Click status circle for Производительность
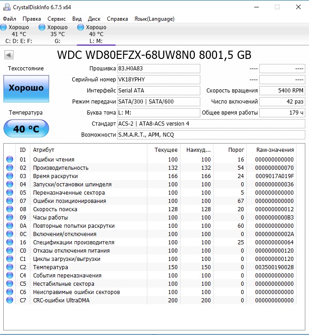 (x=9, y=167)
